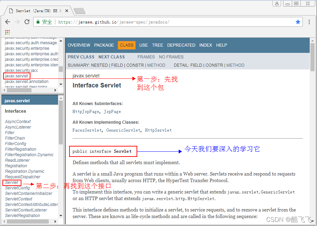The width and height of the screenshot is (317, 226).
Task: Open the Chrome user profile icon
Action: pyautogui.click(x=277, y=3)
